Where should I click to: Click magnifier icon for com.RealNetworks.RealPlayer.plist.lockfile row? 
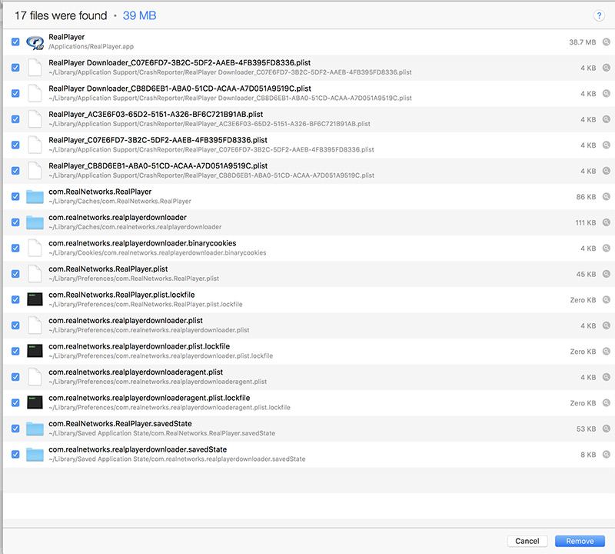[x=607, y=299]
